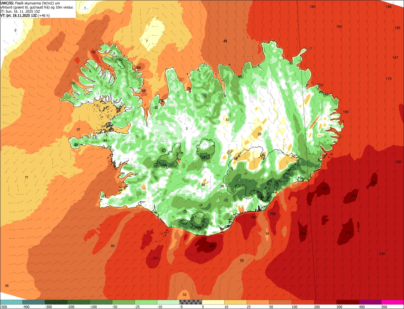Click the 'IT: Sun. 16. 11. 2025 15Z' line
Viewport: 404px width, 309px height.
(x=20, y=11)
